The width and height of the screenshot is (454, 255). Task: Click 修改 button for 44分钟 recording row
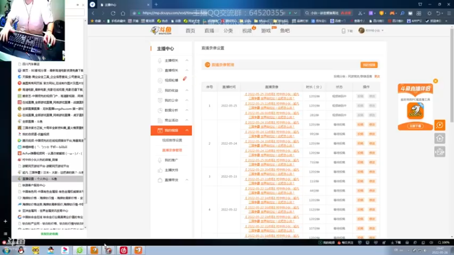pyautogui.click(x=372, y=190)
